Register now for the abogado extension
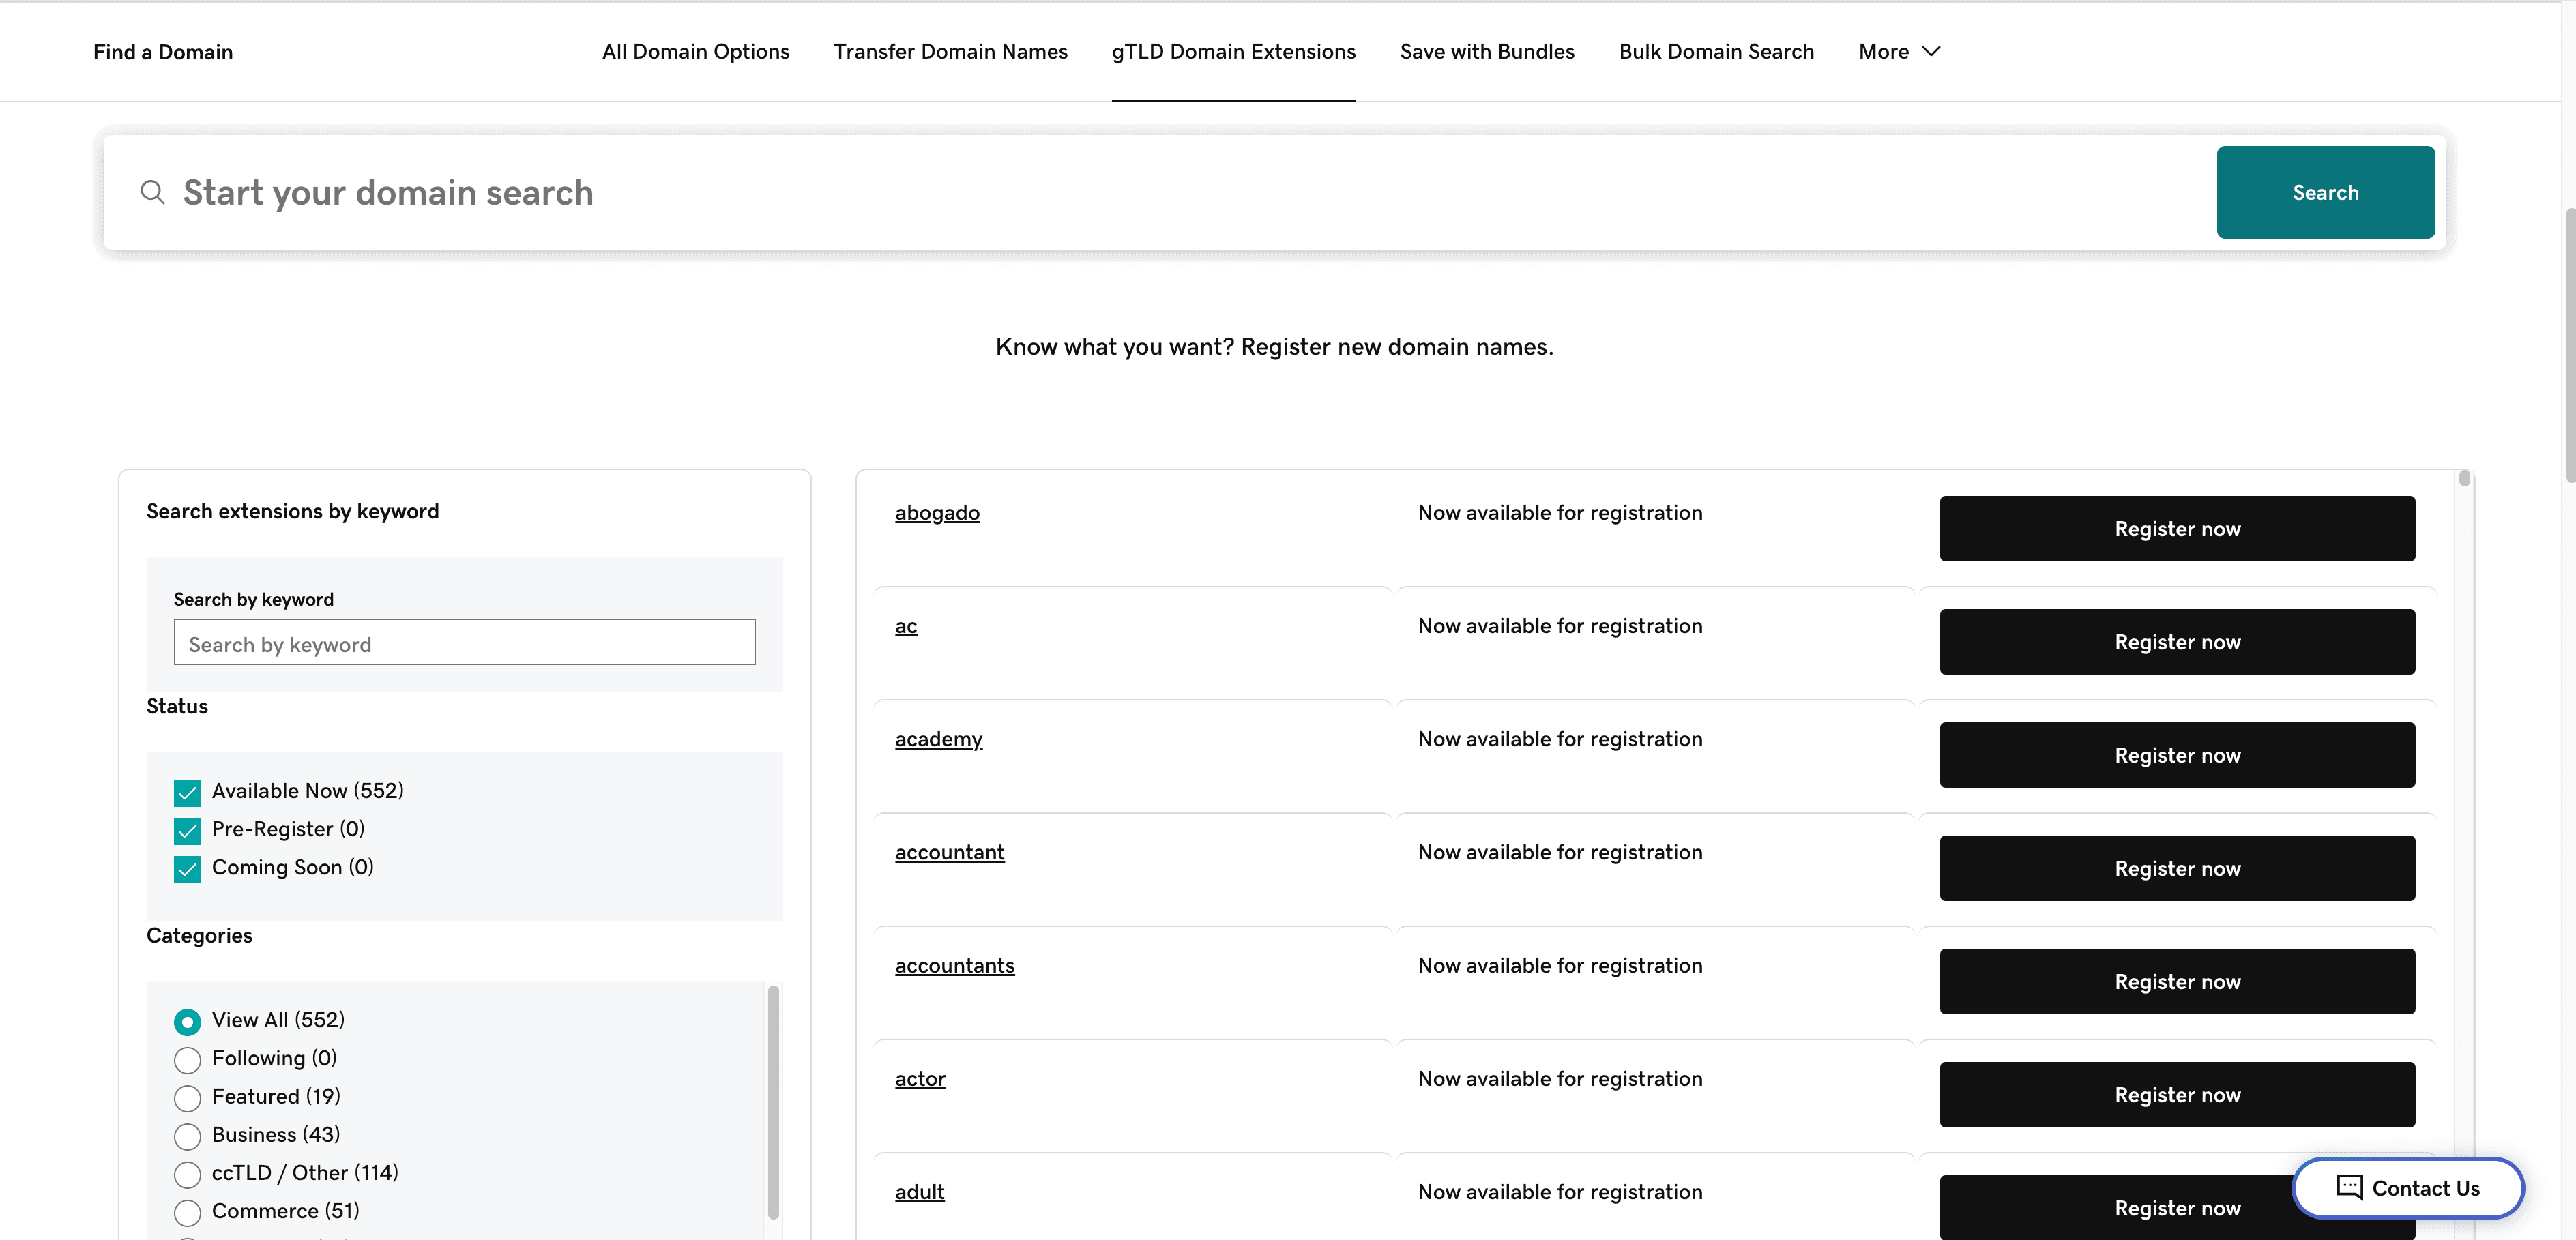The height and width of the screenshot is (1240, 2576). 2176,528
